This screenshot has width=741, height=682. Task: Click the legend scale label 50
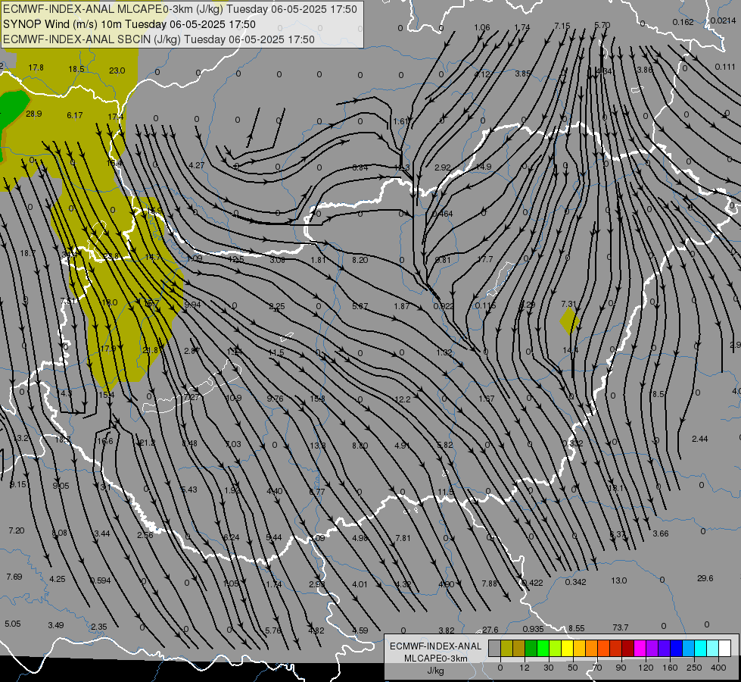[573, 668]
